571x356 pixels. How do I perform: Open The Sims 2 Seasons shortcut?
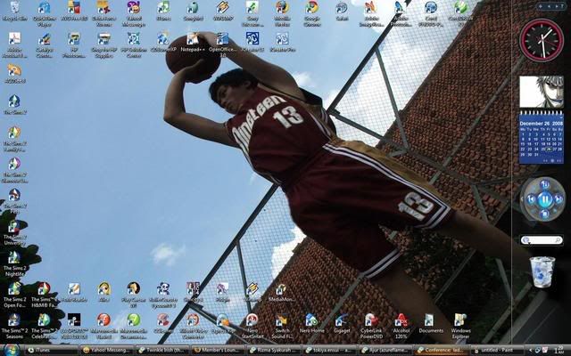tap(14, 320)
